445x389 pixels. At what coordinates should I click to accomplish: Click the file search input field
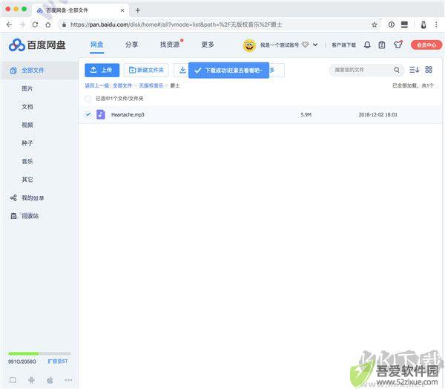363,70
